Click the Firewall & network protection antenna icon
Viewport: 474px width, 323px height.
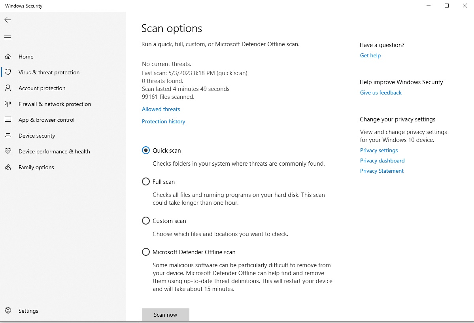tap(8, 104)
